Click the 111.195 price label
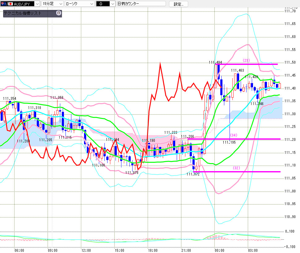The image size is (300, 253). pyautogui.click(x=229, y=142)
